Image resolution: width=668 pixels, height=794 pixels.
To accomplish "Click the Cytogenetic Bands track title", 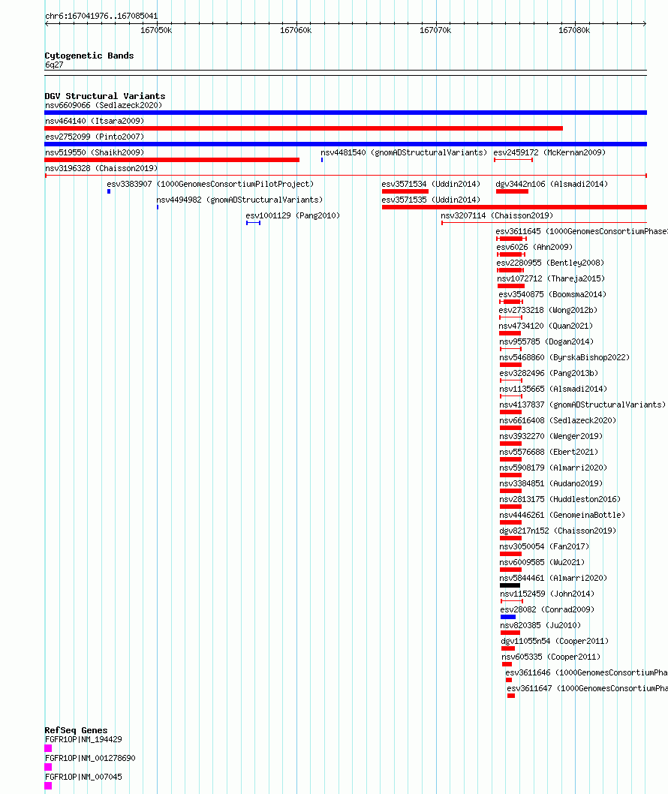I will [89, 56].
